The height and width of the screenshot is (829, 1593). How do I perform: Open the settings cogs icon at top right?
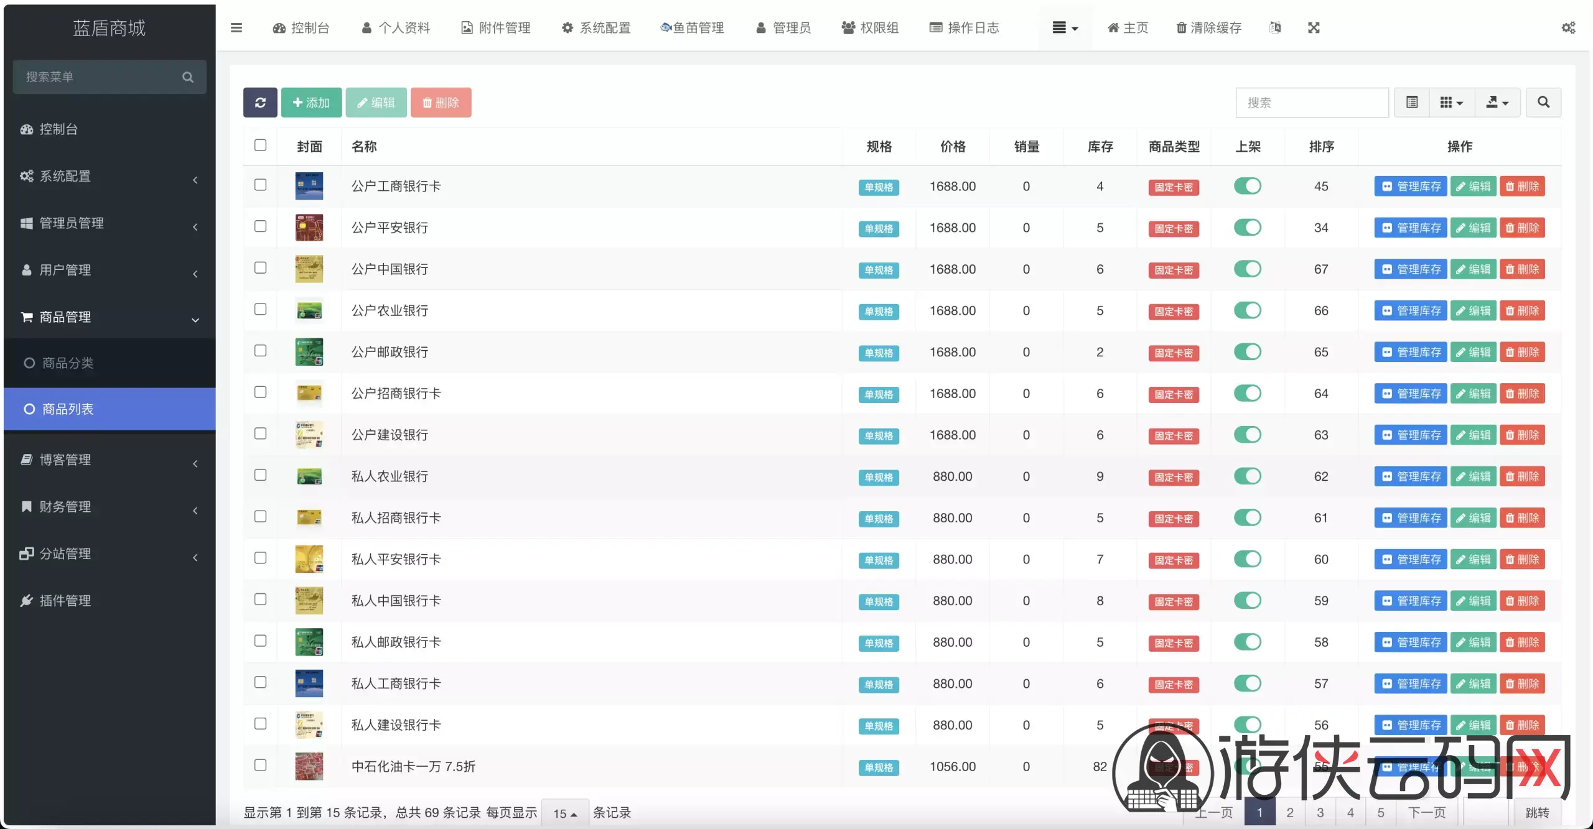(1568, 27)
